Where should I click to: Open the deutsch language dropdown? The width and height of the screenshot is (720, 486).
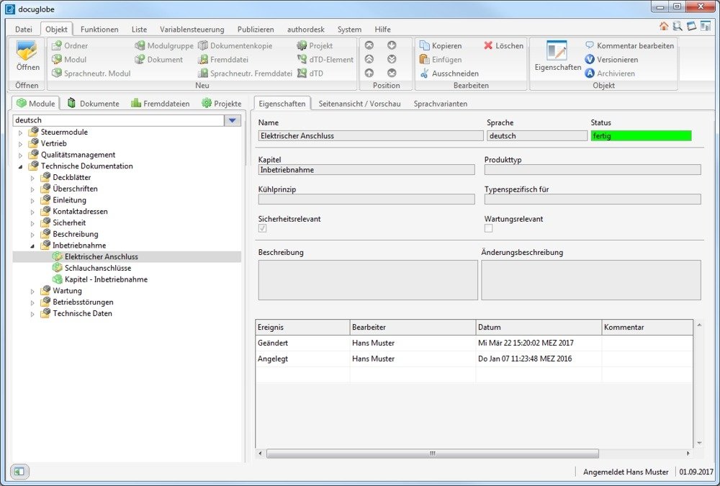point(233,120)
